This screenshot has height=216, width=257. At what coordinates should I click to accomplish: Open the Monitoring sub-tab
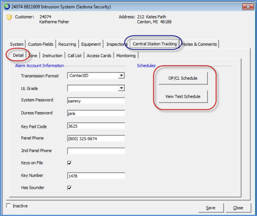click(126, 56)
